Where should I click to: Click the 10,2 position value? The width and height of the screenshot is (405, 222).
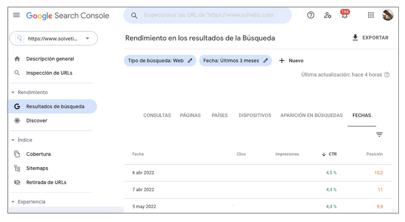click(378, 173)
